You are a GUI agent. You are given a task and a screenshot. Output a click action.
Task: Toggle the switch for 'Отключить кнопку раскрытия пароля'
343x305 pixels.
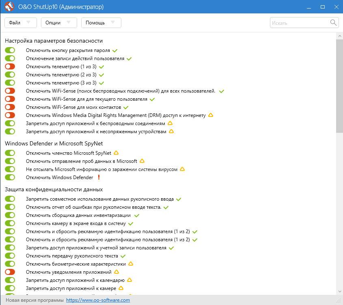[x=10, y=50]
